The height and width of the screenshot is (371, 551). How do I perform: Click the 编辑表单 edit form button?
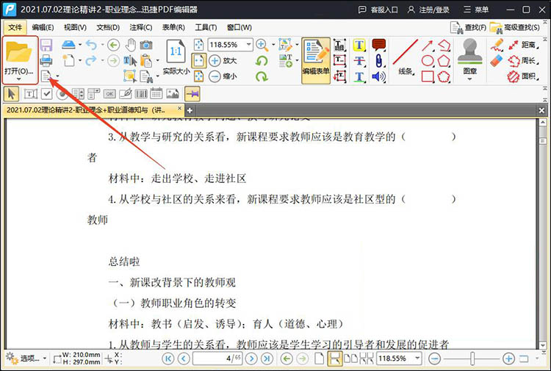pos(316,60)
